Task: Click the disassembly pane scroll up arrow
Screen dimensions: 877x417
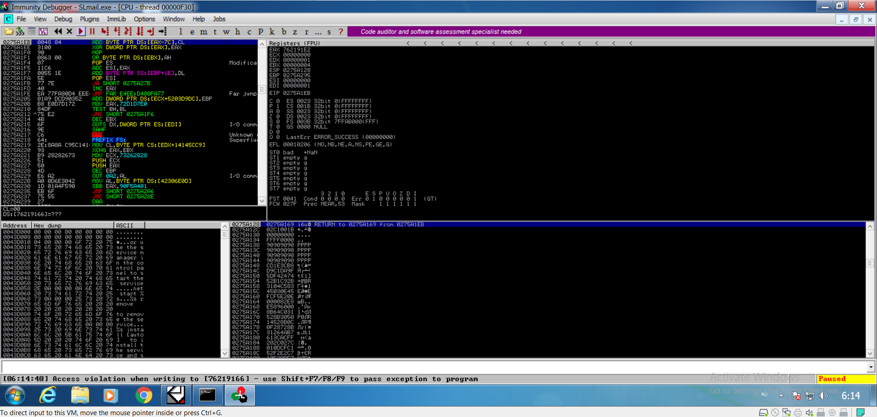Action: tap(262, 44)
